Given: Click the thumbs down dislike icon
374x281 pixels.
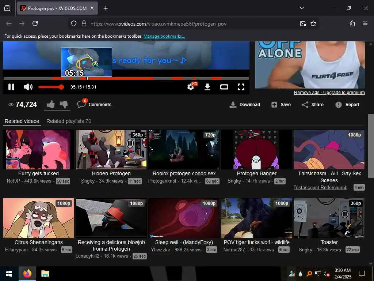Looking at the screenshot, I should tap(64, 104).
